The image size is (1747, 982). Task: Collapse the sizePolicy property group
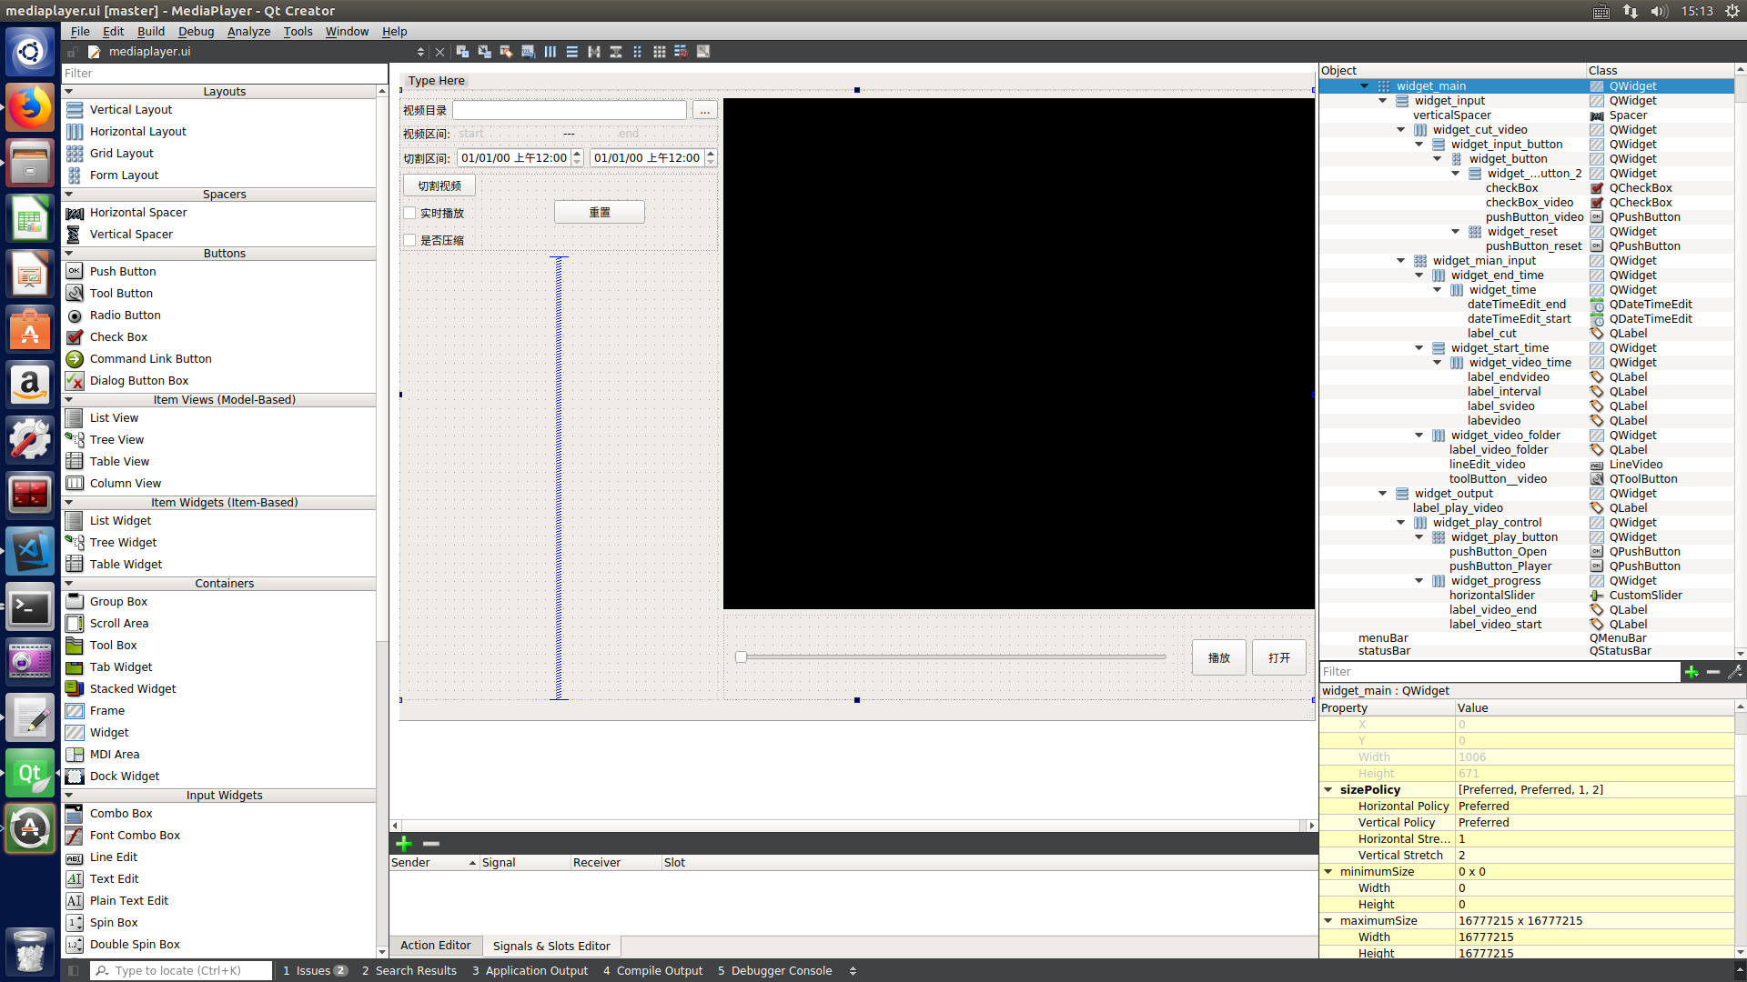click(x=1328, y=790)
